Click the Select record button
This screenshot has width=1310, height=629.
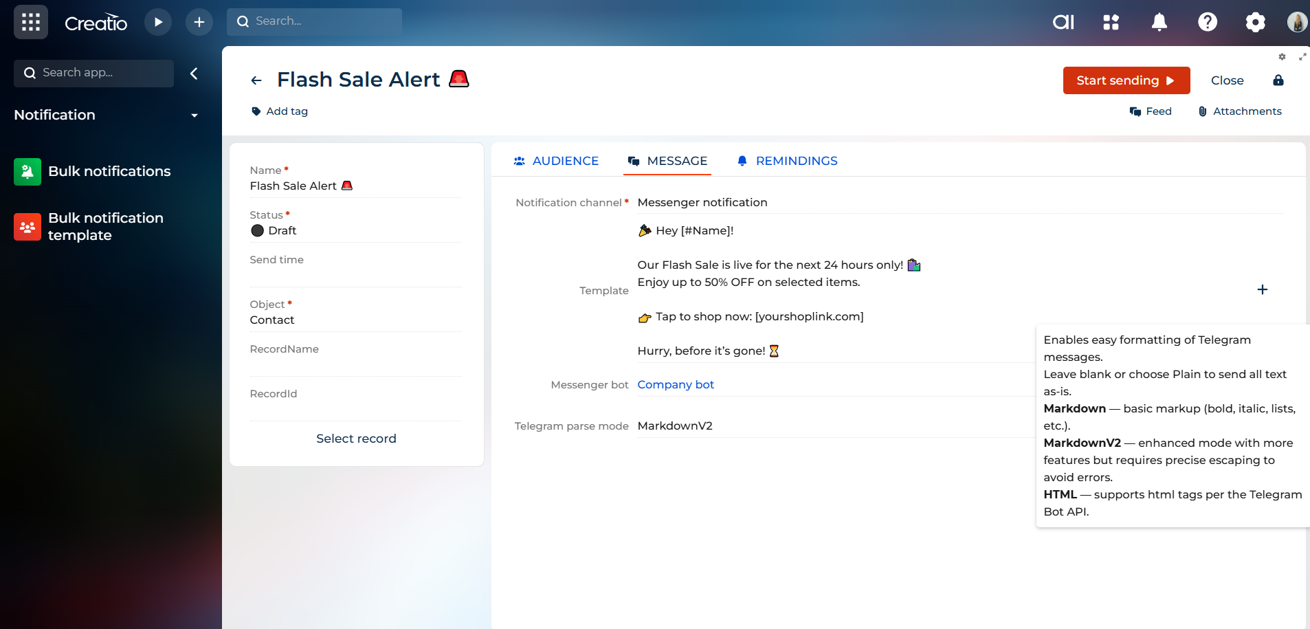click(356, 439)
